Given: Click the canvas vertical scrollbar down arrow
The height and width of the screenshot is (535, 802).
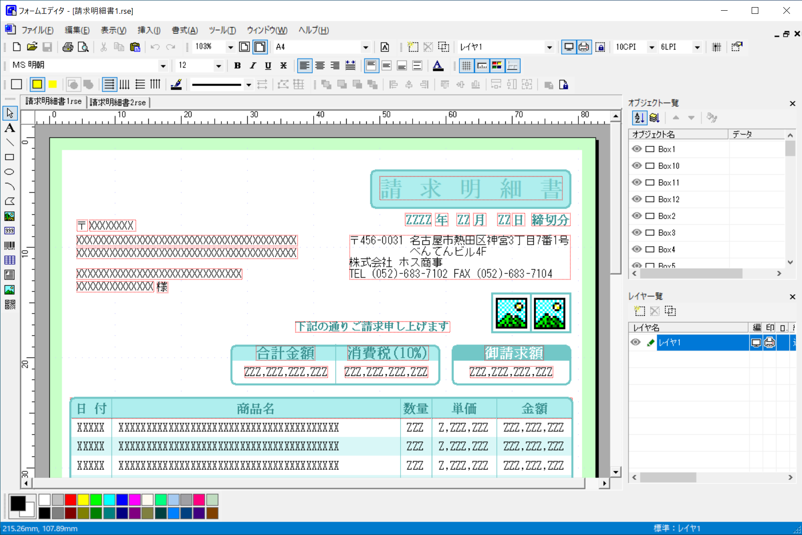Looking at the screenshot, I should coord(615,472).
